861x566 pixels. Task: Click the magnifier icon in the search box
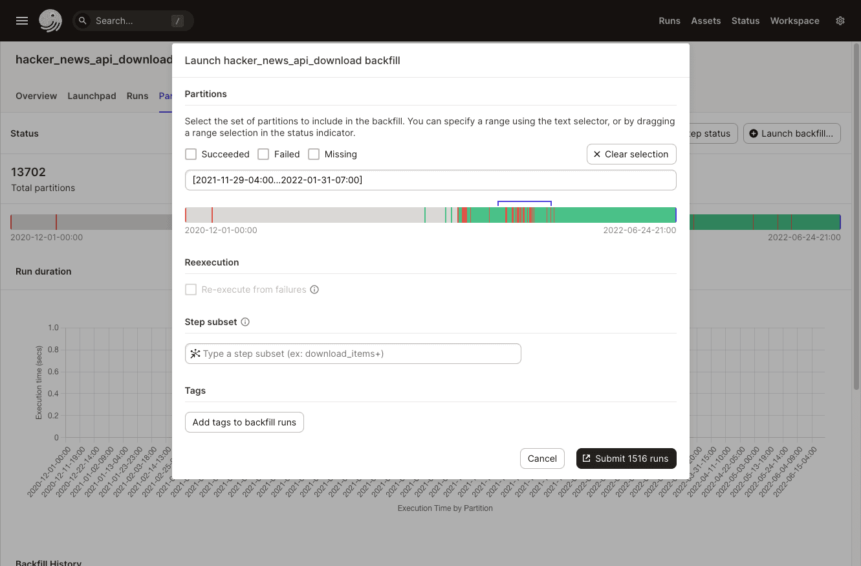click(82, 20)
